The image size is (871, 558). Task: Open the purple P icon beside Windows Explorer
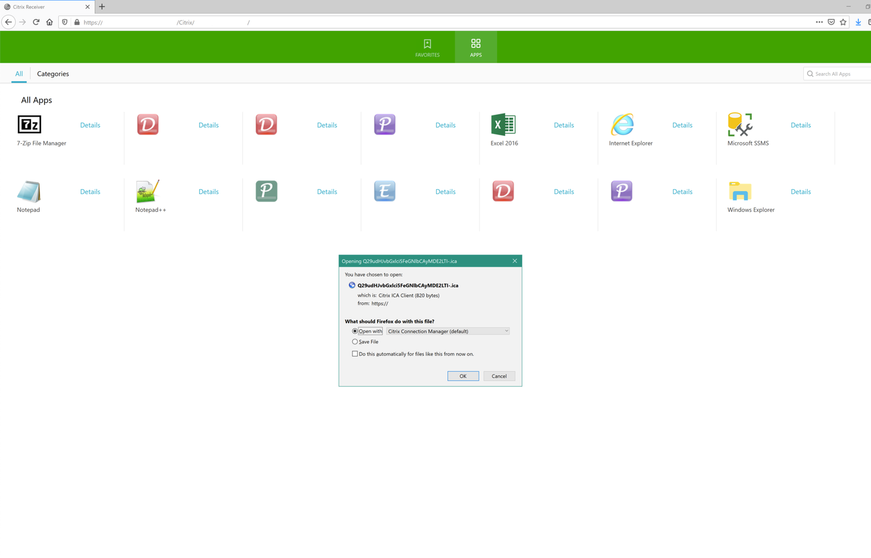point(622,192)
